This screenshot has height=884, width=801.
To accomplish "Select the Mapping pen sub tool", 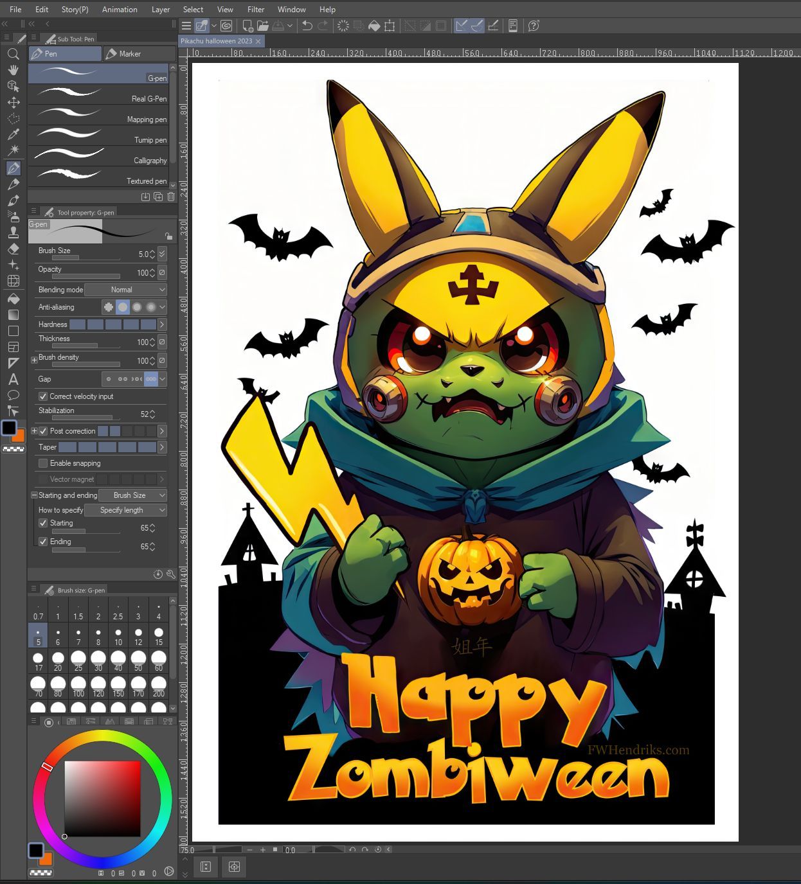I will [98, 116].
